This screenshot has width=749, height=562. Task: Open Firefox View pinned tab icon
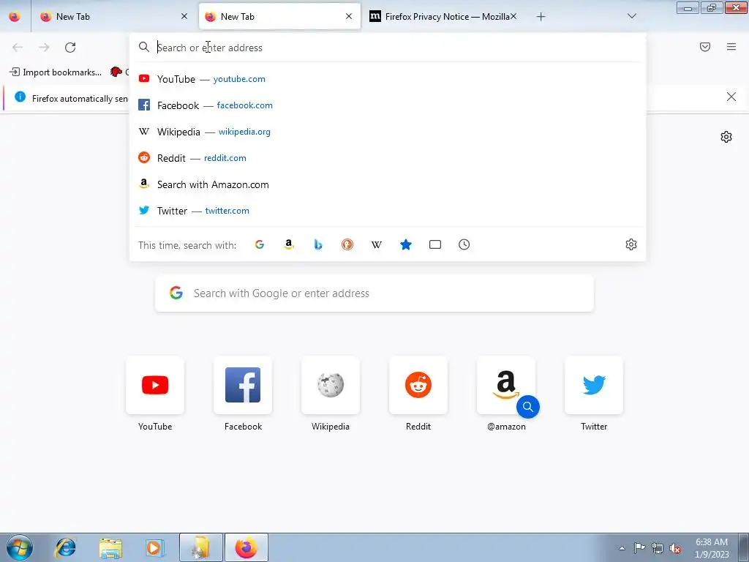(15, 17)
